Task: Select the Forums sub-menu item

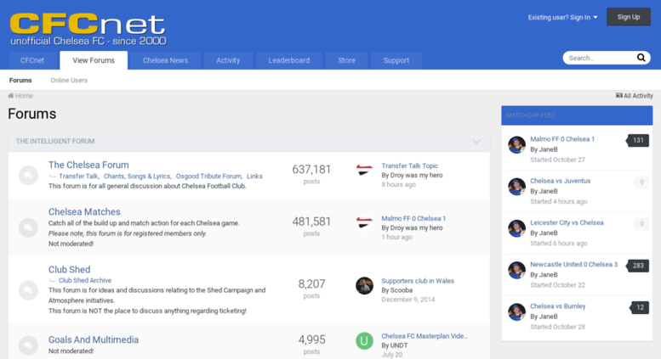Action: click(20, 81)
